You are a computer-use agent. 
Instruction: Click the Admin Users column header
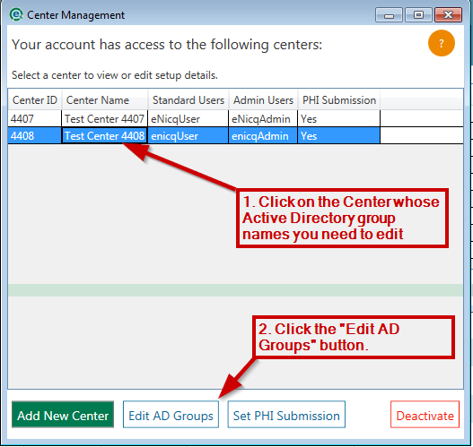tap(263, 100)
